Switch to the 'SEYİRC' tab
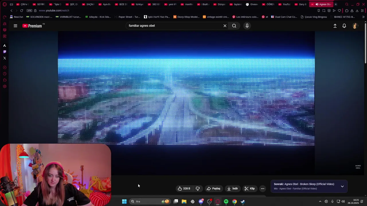 click(x=39, y=4)
